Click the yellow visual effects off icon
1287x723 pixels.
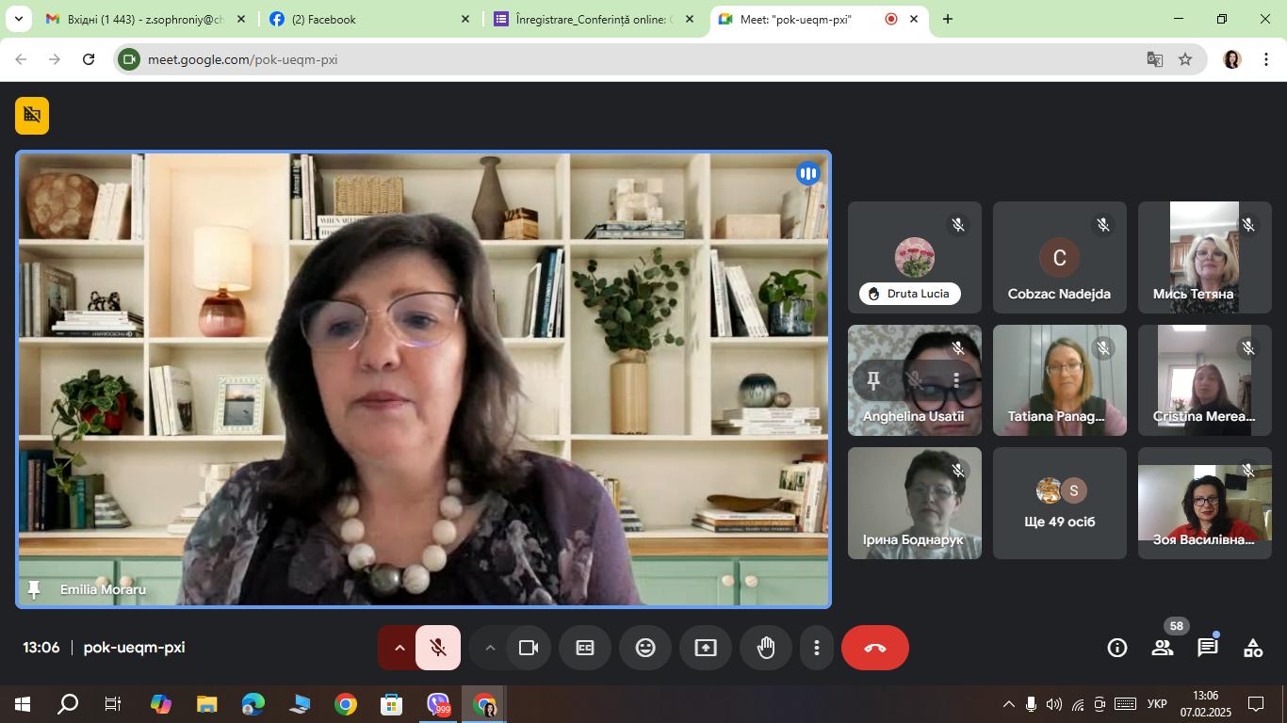pyautogui.click(x=32, y=115)
